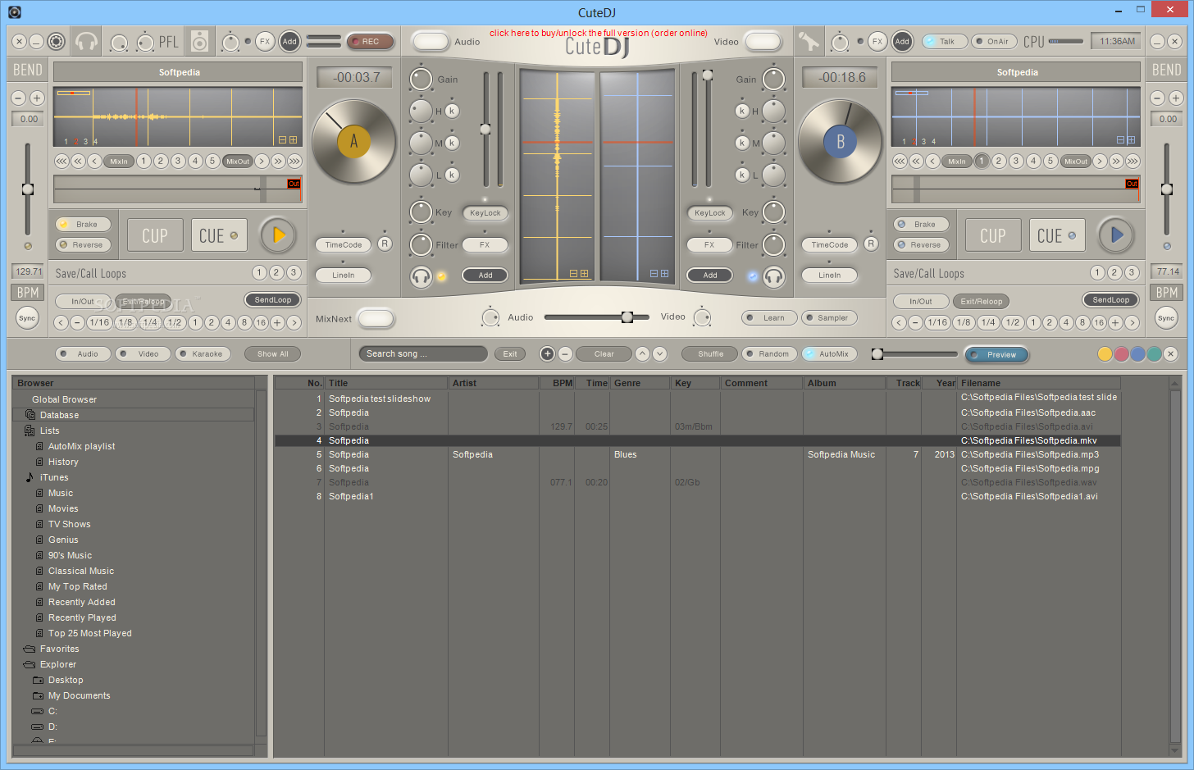Select AutoMix playlist in the browser tree
The image size is (1194, 770).
(81, 446)
